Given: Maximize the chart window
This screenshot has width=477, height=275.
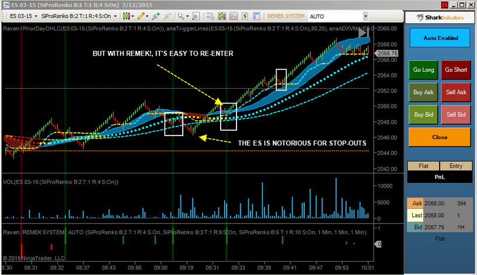Looking at the screenshot, I should point(462,5).
